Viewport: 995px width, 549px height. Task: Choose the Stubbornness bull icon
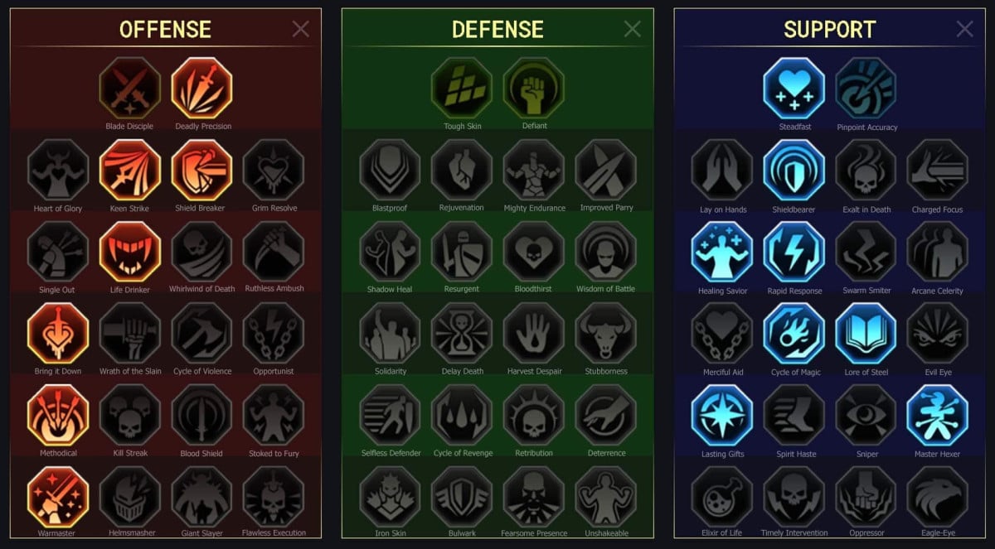point(606,334)
